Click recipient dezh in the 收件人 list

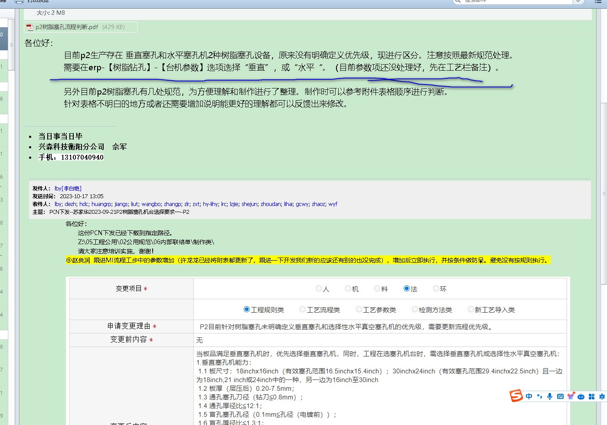point(71,204)
